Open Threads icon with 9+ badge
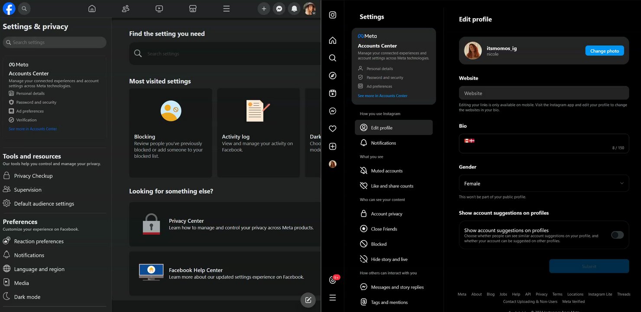641x312 pixels. [x=333, y=279]
